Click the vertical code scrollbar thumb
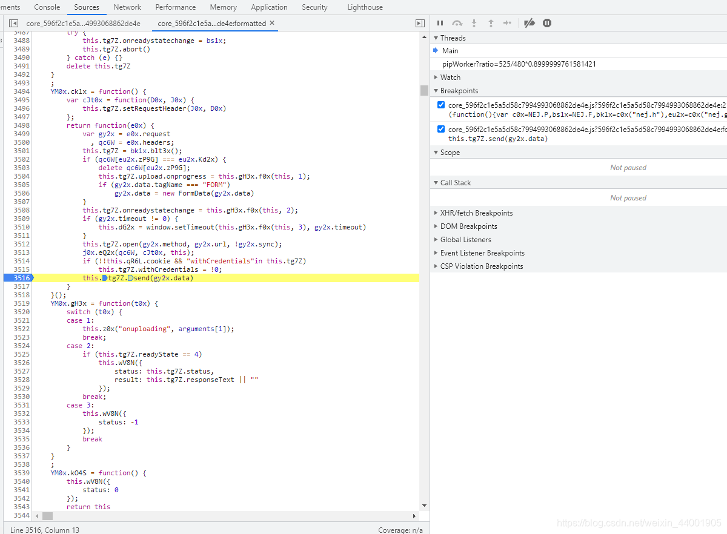727x534 pixels. 424,90
